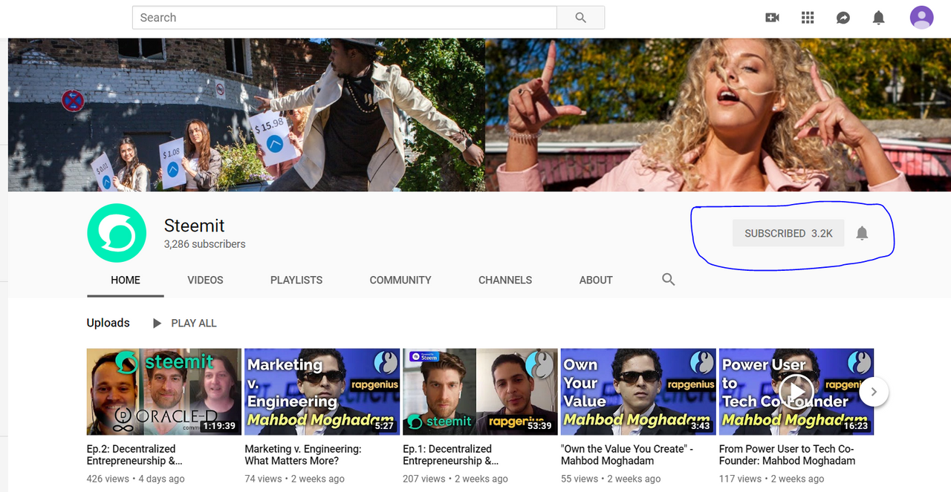Screen dimensions: 951x492
Task: Switch to the CHANNELS tab
Action: coord(505,281)
